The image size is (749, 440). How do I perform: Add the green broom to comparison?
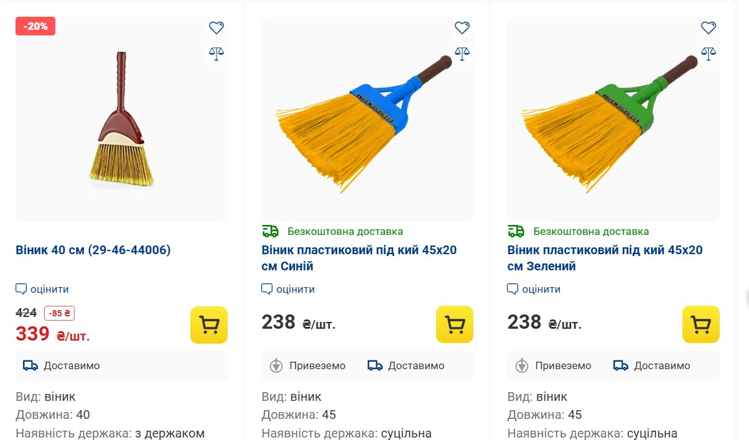708,53
